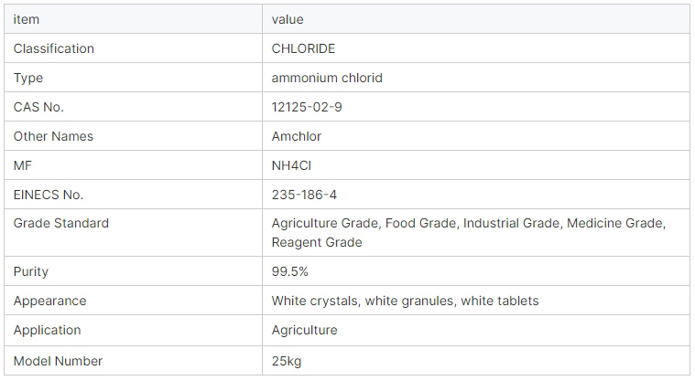Click the 'item' column header cell
Screen dimensions: 695x381
pyautogui.click(x=133, y=19)
